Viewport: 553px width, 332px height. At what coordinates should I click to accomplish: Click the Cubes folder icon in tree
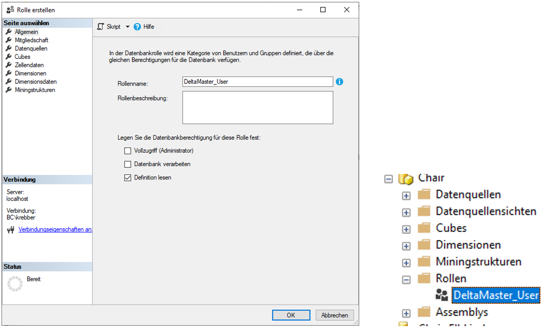(424, 228)
